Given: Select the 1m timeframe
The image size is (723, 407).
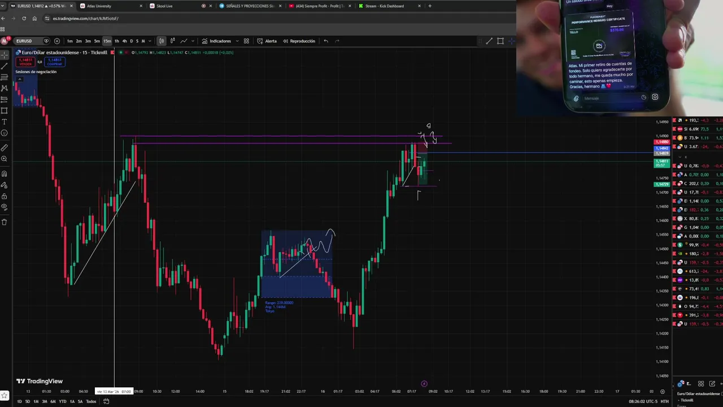Looking at the screenshot, I should coord(69,41).
